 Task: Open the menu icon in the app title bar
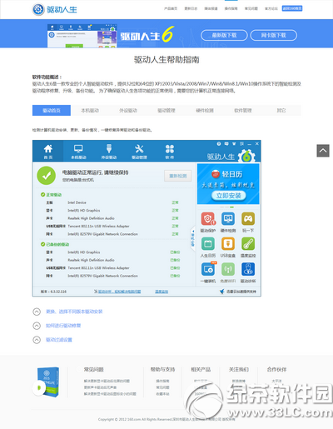[241, 144]
